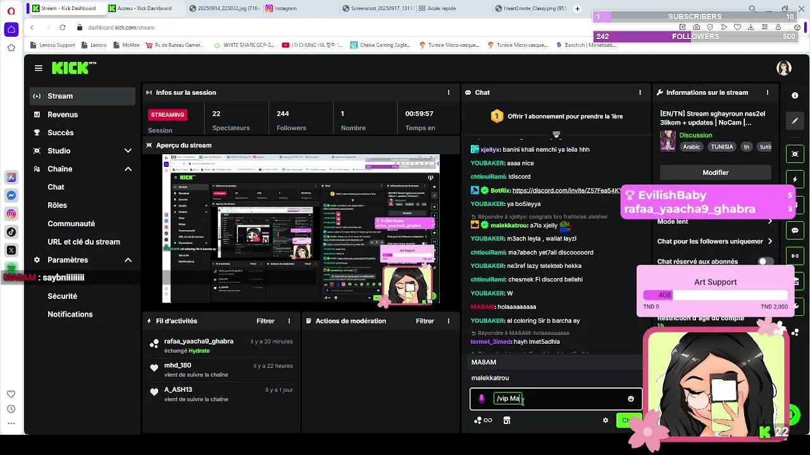Open Infos sur la session options menu
This screenshot has width=810, height=455.
pyautogui.click(x=449, y=92)
